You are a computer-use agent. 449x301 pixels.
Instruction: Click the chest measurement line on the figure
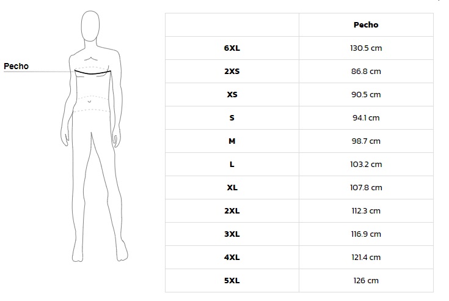[x=93, y=73]
